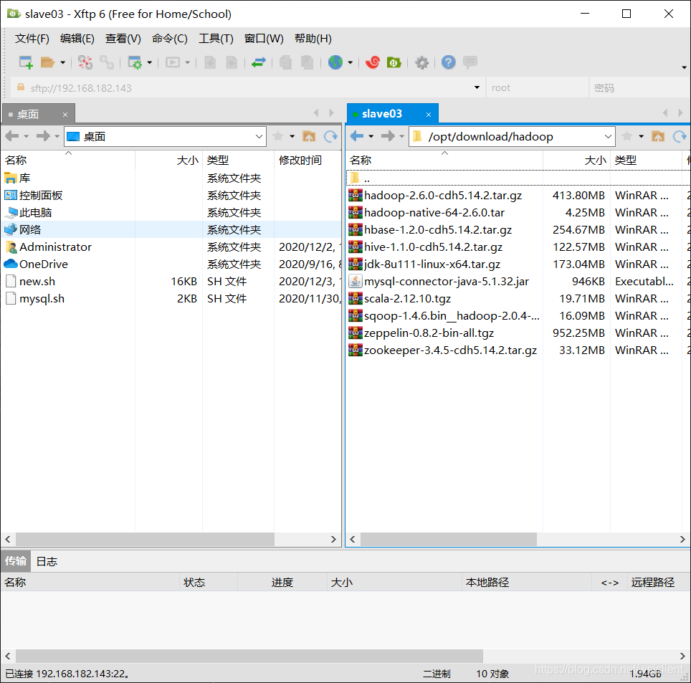Expand the address bar history dropdown
691x683 pixels.
coord(477,87)
